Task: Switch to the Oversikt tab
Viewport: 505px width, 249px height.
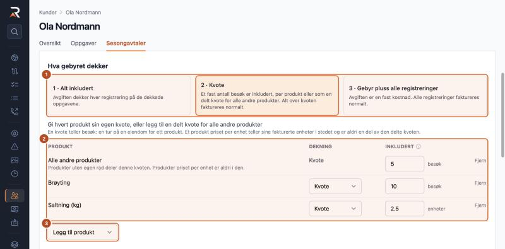Action: [50, 43]
